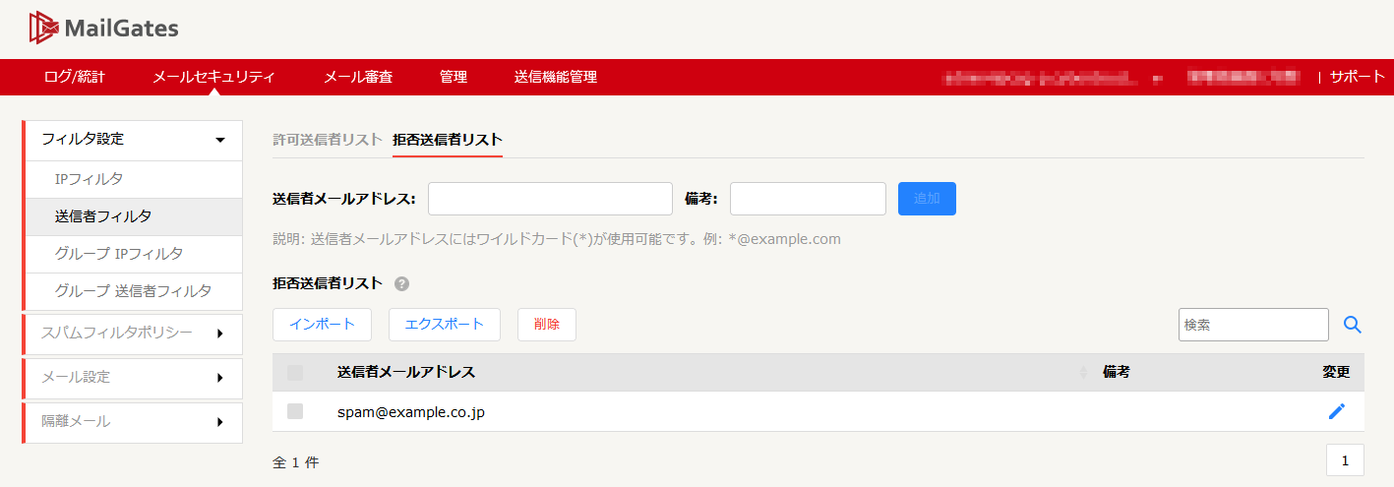Switch to the 許可送信者リスト tab
1394x487 pixels.
click(327, 139)
